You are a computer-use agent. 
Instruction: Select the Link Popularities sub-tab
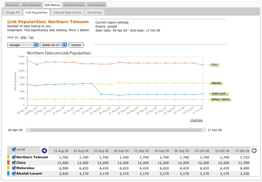point(36,13)
